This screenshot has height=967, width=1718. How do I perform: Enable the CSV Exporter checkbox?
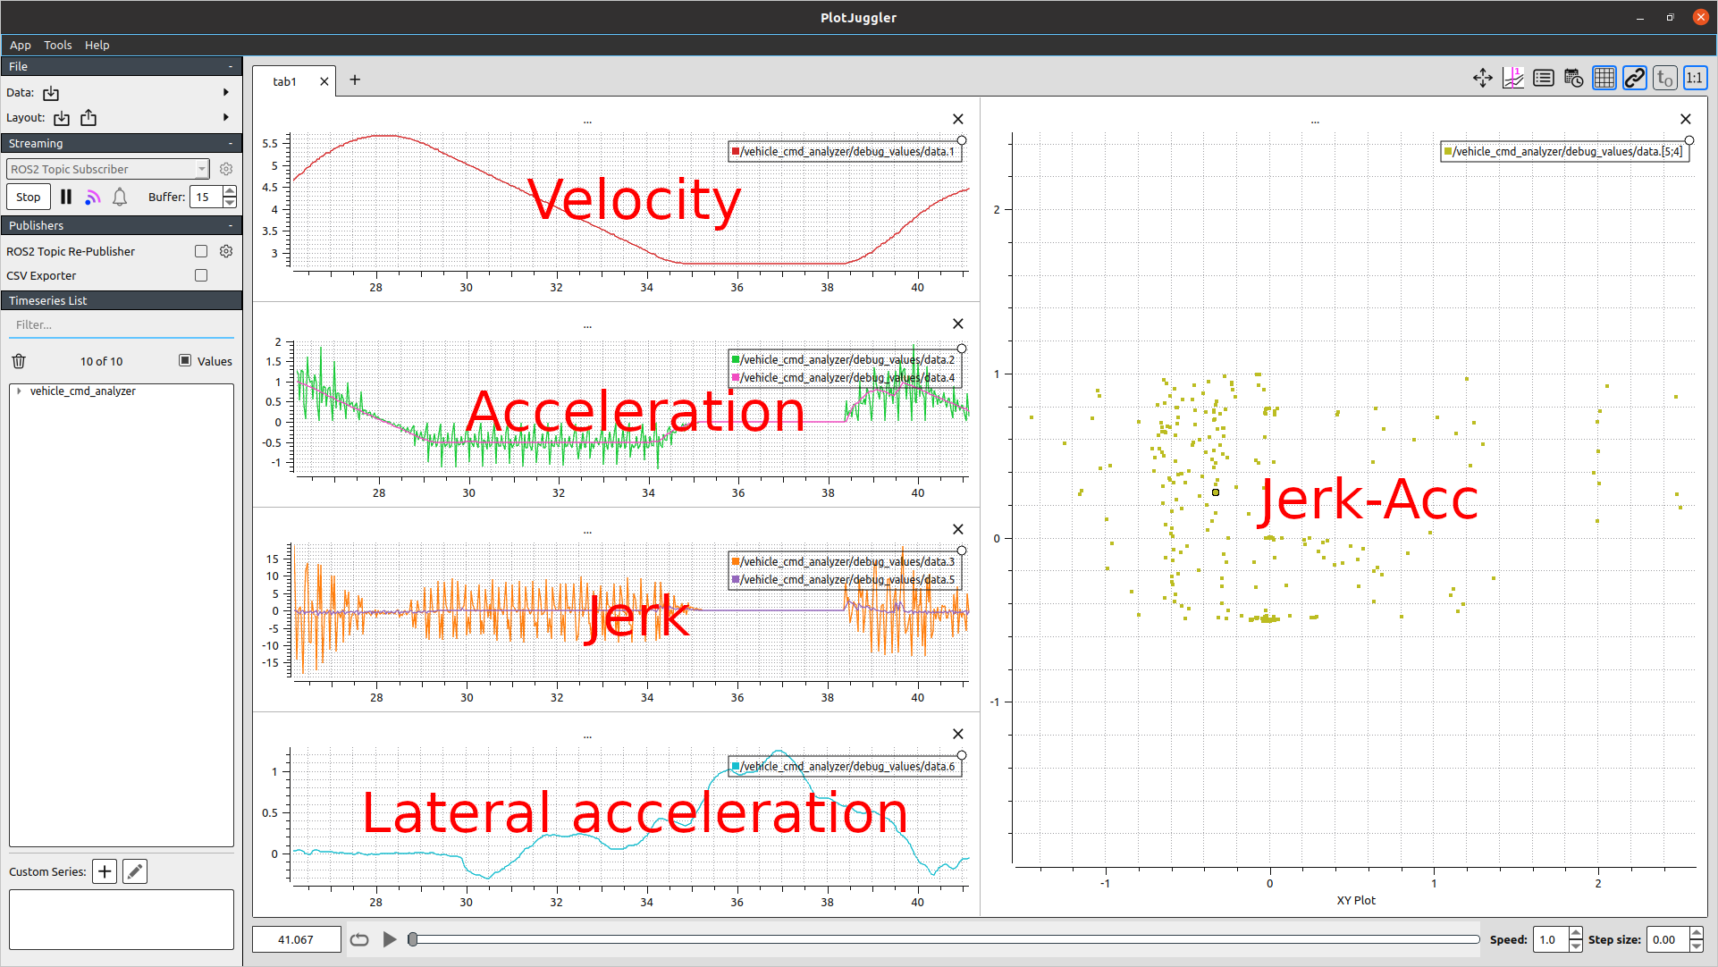tap(201, 275)
